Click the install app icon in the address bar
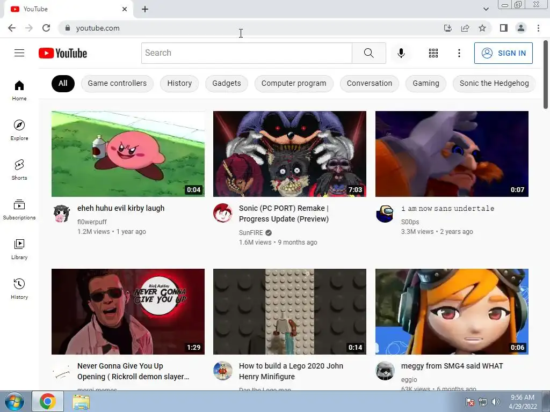The image size is (550, 412). (x=447, y=28)
